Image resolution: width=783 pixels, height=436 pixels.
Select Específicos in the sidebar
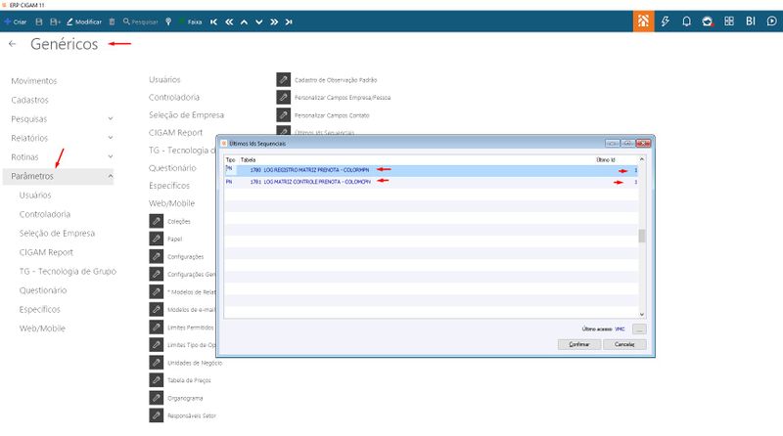pyautogui.click(x=39, y=309)
